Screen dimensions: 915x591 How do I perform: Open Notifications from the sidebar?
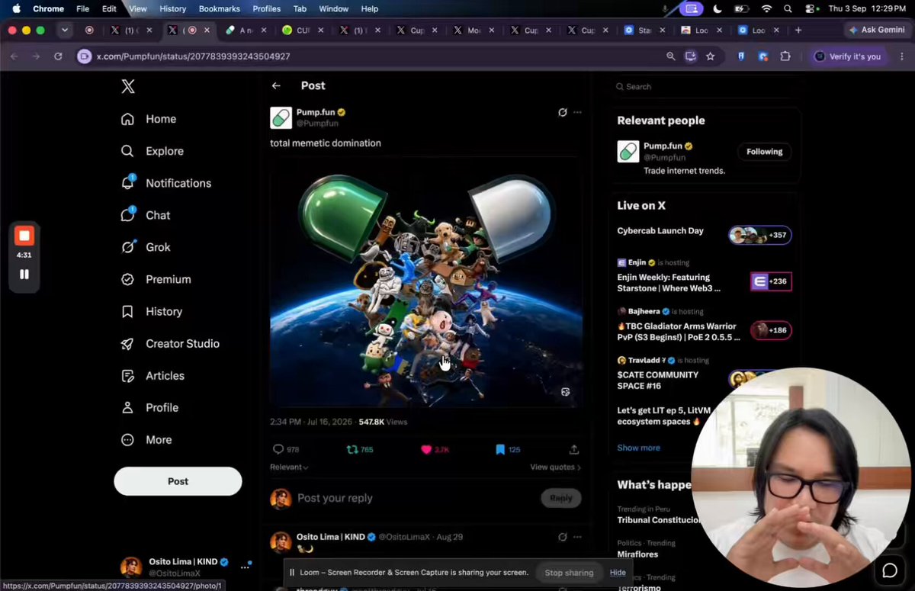[x=165, y=183]
